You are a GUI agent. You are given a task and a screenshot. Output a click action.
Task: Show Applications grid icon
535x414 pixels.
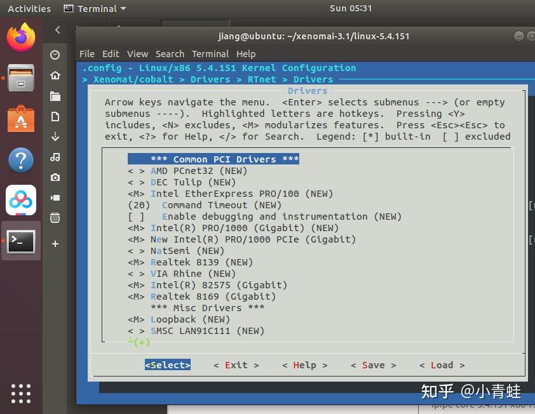click(21, 394)
